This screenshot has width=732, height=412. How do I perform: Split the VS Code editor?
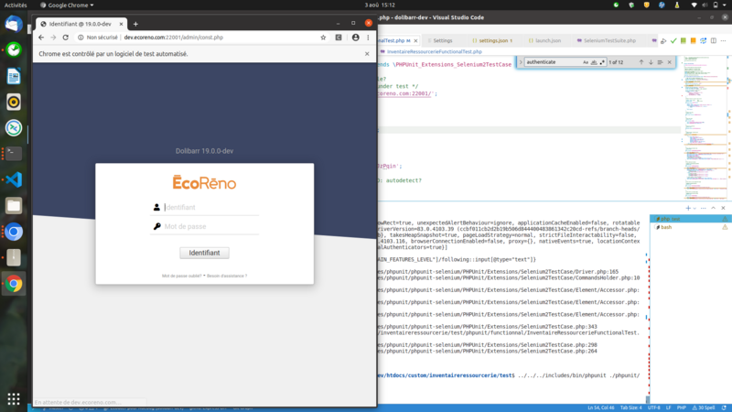click(714, 41)
